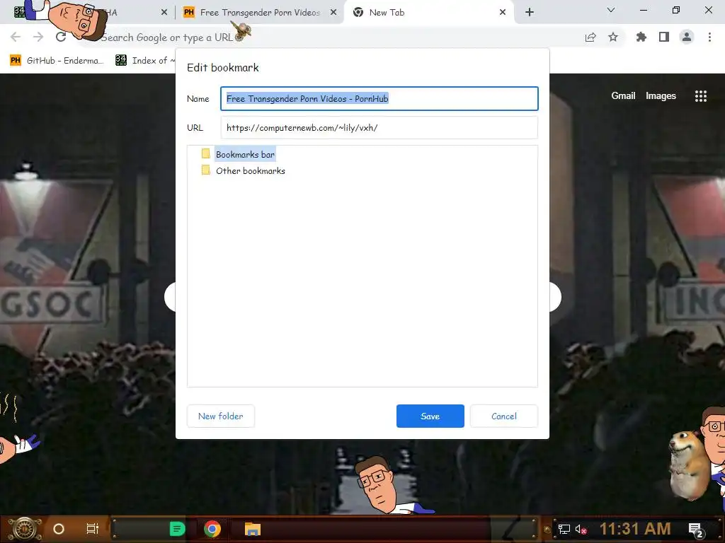Click the Save button in Edit bookmark dialog
Viewport: 725px width, 543px height.
tap(430, 416)
